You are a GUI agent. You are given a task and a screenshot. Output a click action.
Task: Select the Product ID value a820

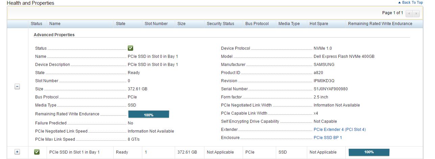[x=319, y=73]
